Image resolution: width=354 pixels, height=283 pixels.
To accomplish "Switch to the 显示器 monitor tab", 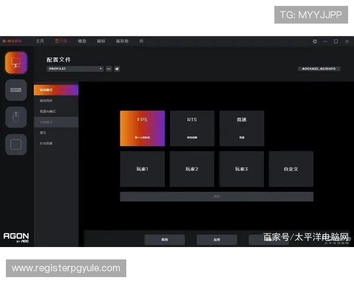I will tap(61, 41).
